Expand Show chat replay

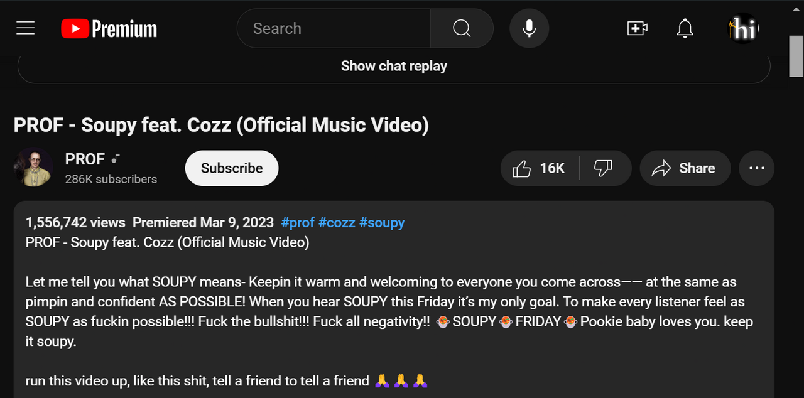394,67
